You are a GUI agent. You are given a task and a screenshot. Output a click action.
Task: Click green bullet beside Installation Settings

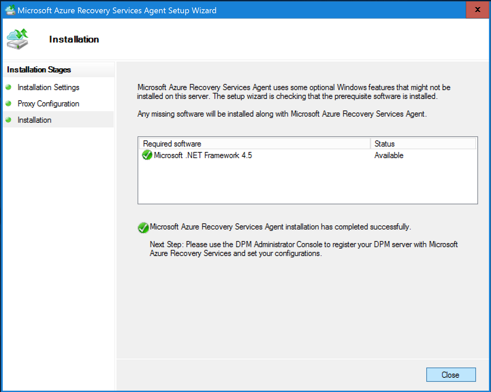(x=9, y=87)
